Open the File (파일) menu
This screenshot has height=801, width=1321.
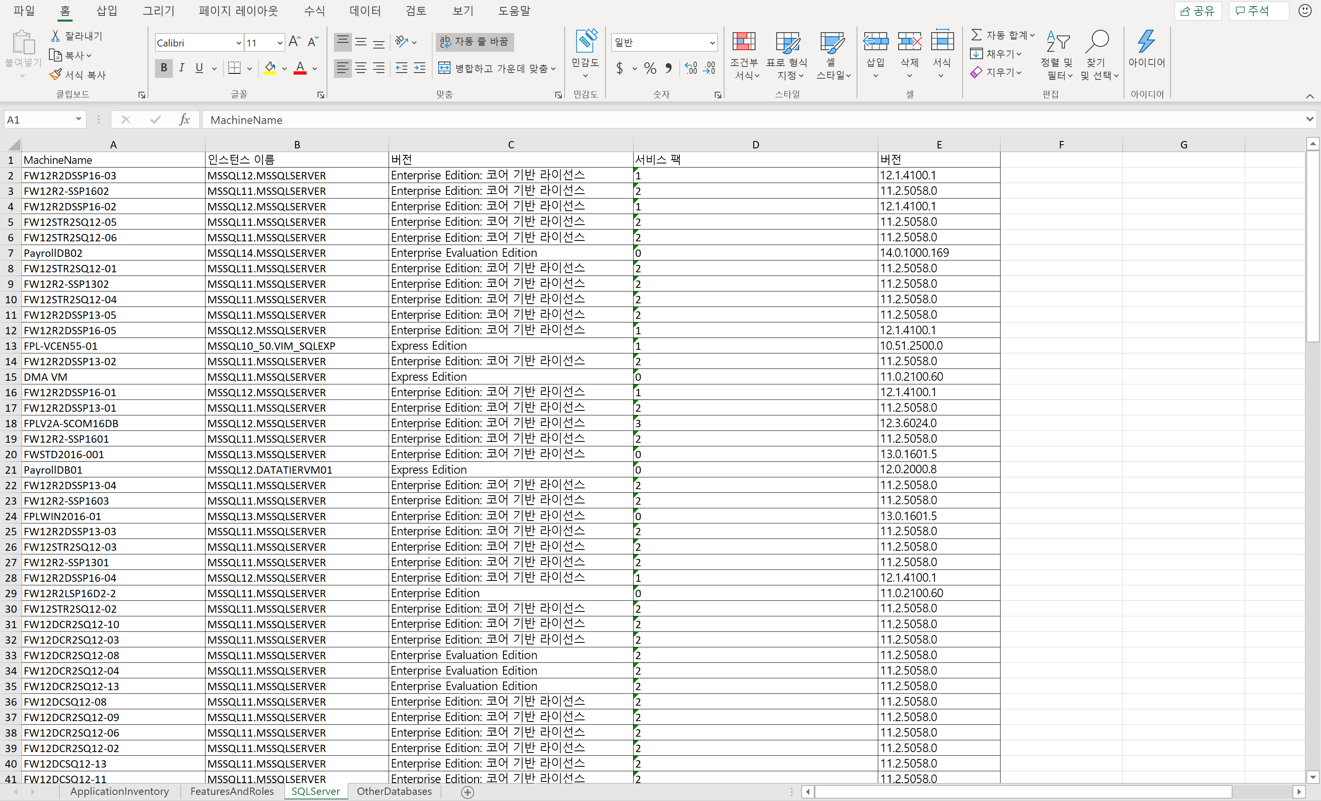coord(24,11)
